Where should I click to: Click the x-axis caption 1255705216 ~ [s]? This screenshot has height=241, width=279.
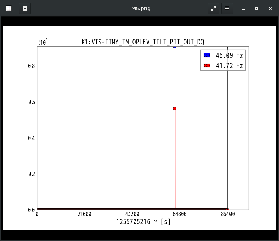tap(143, 222)
